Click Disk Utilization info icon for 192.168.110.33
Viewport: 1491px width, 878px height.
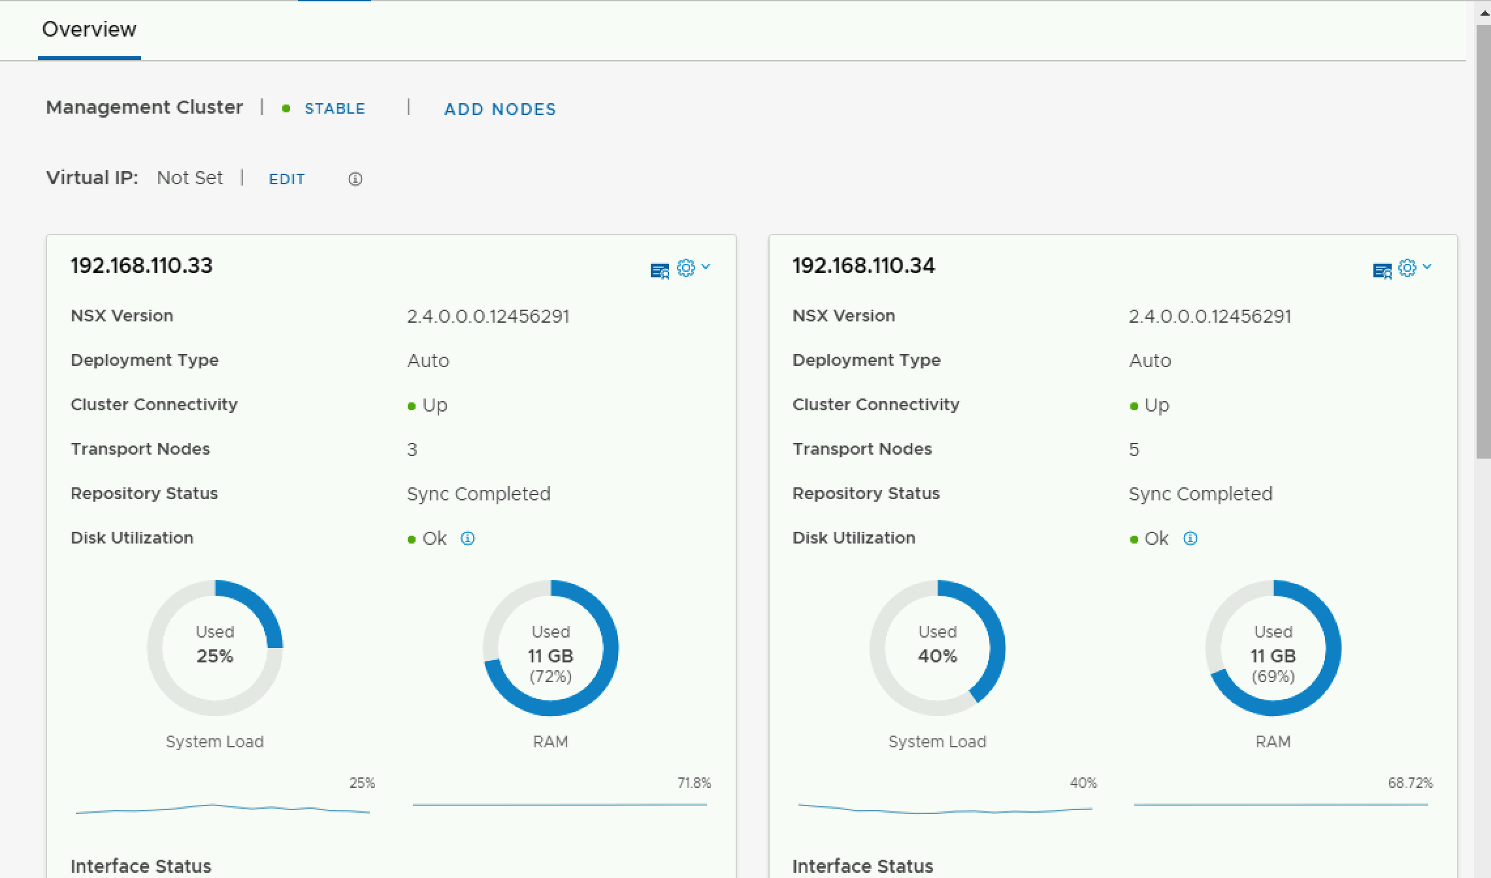click(x=468, y=538)
